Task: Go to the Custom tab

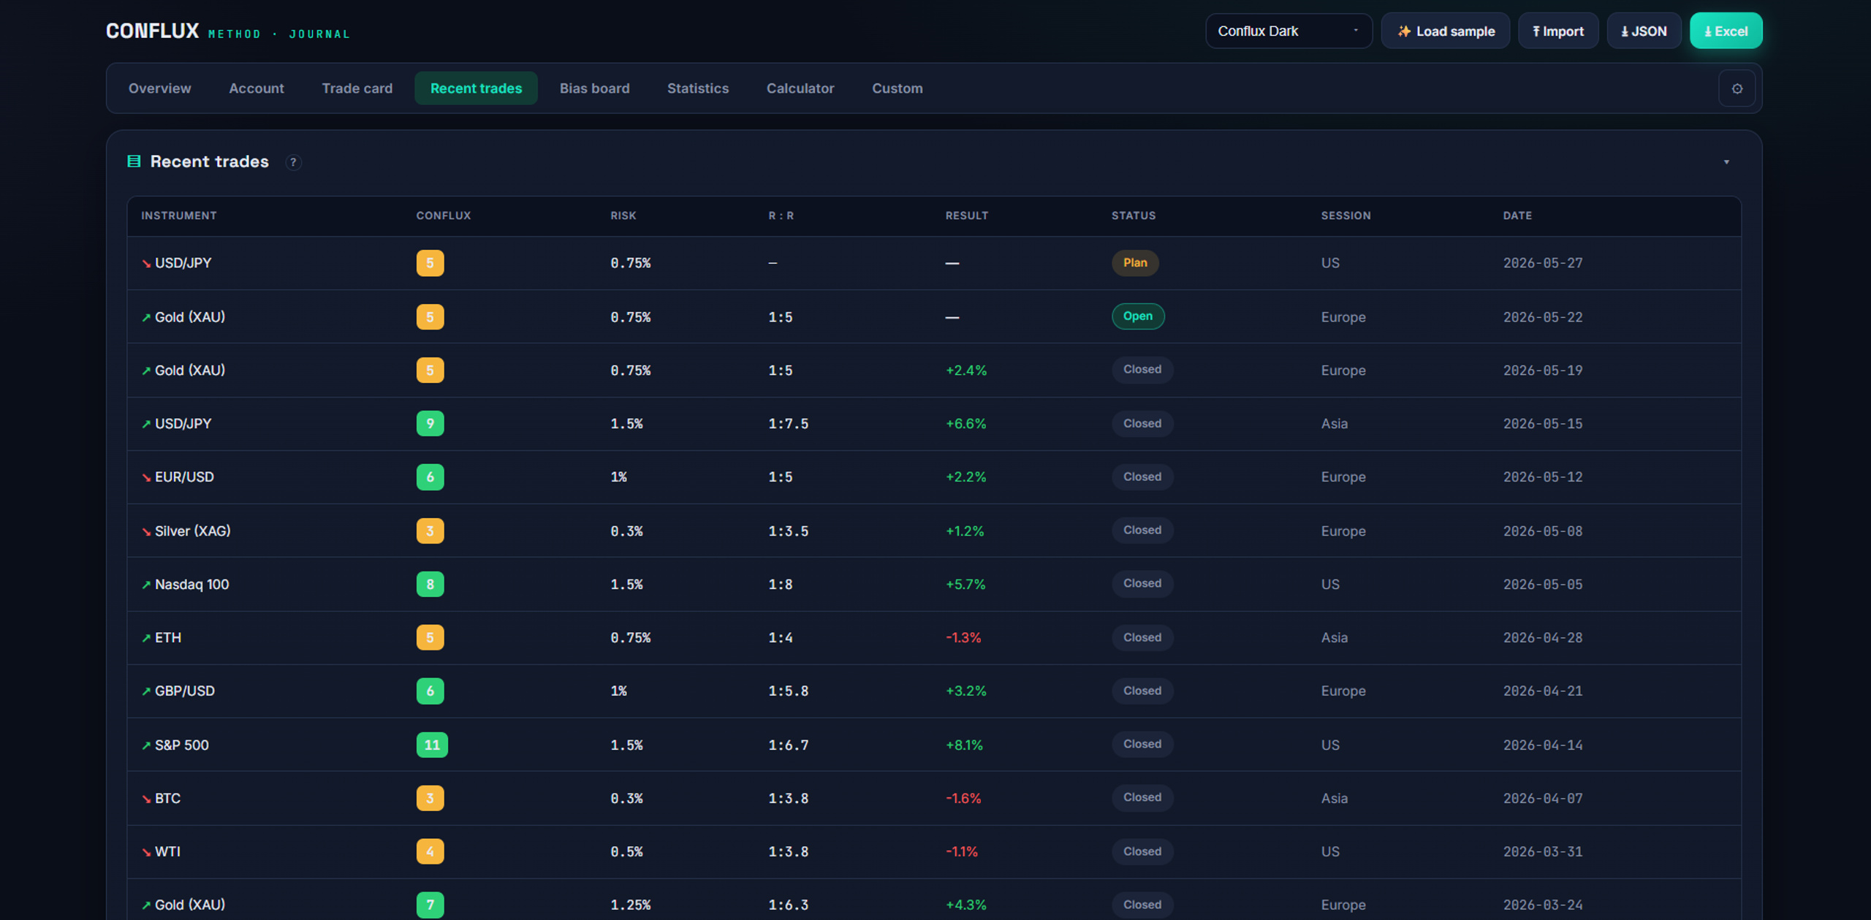Action: (x=897, y=88)
